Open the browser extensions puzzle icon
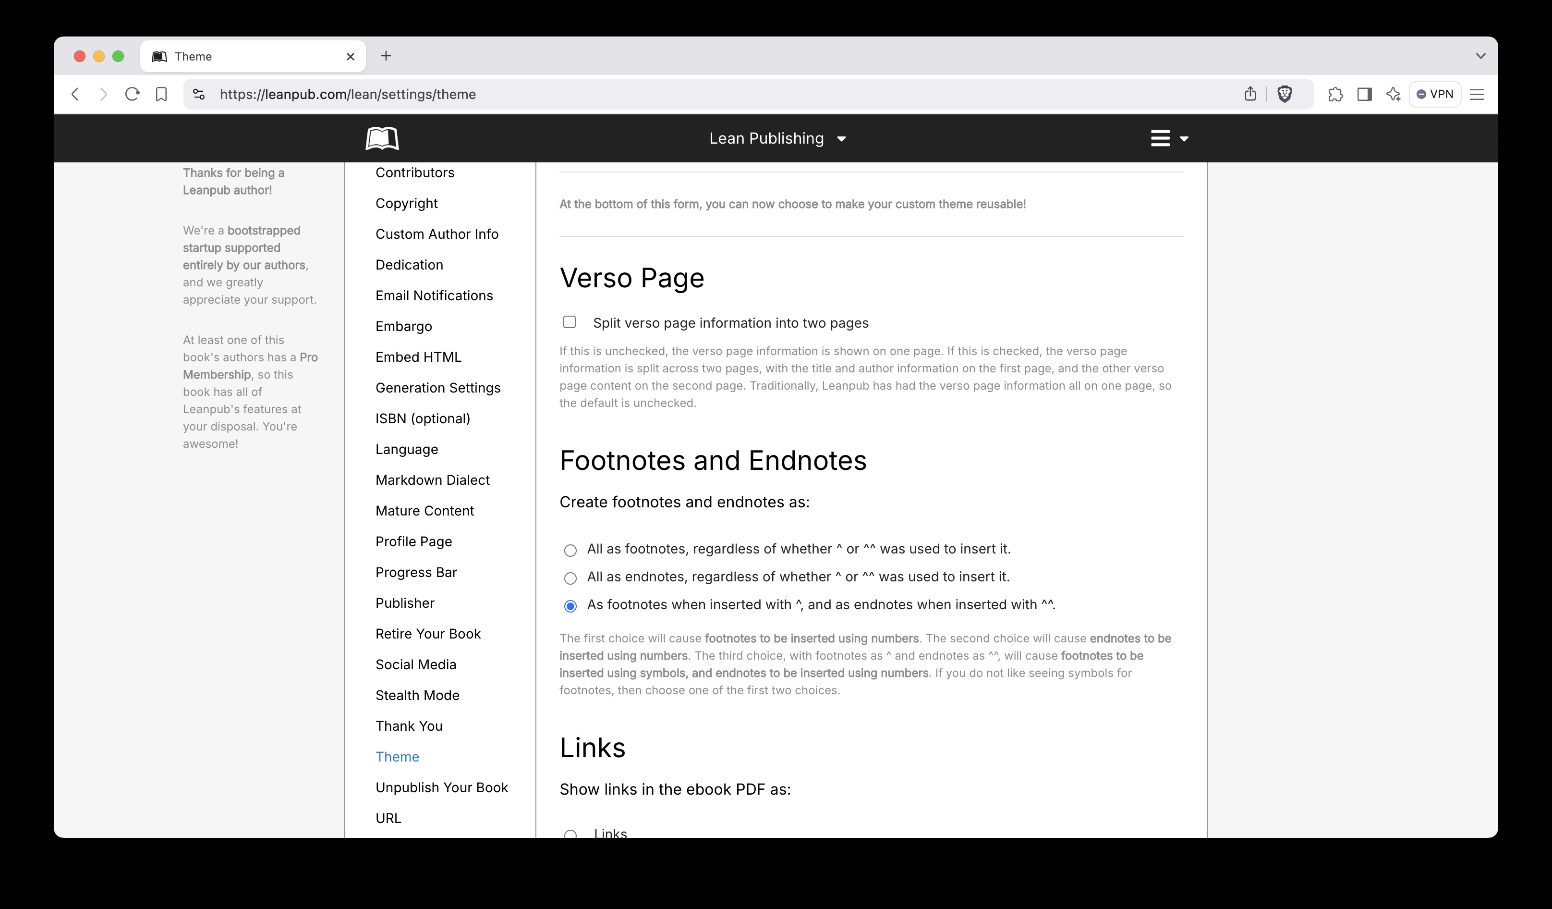Image resolution: width=1552 pixels, height=909 pixels. click(x=1334, y=94)
